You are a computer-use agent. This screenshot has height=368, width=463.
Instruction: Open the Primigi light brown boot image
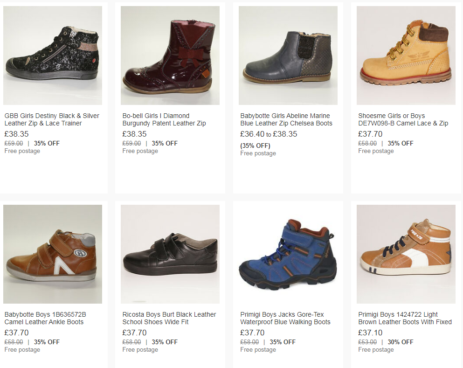(406, 254)
